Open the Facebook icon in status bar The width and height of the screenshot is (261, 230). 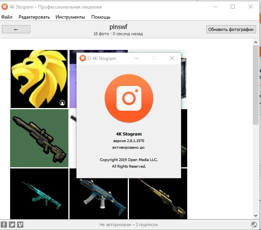pos(4,225)
